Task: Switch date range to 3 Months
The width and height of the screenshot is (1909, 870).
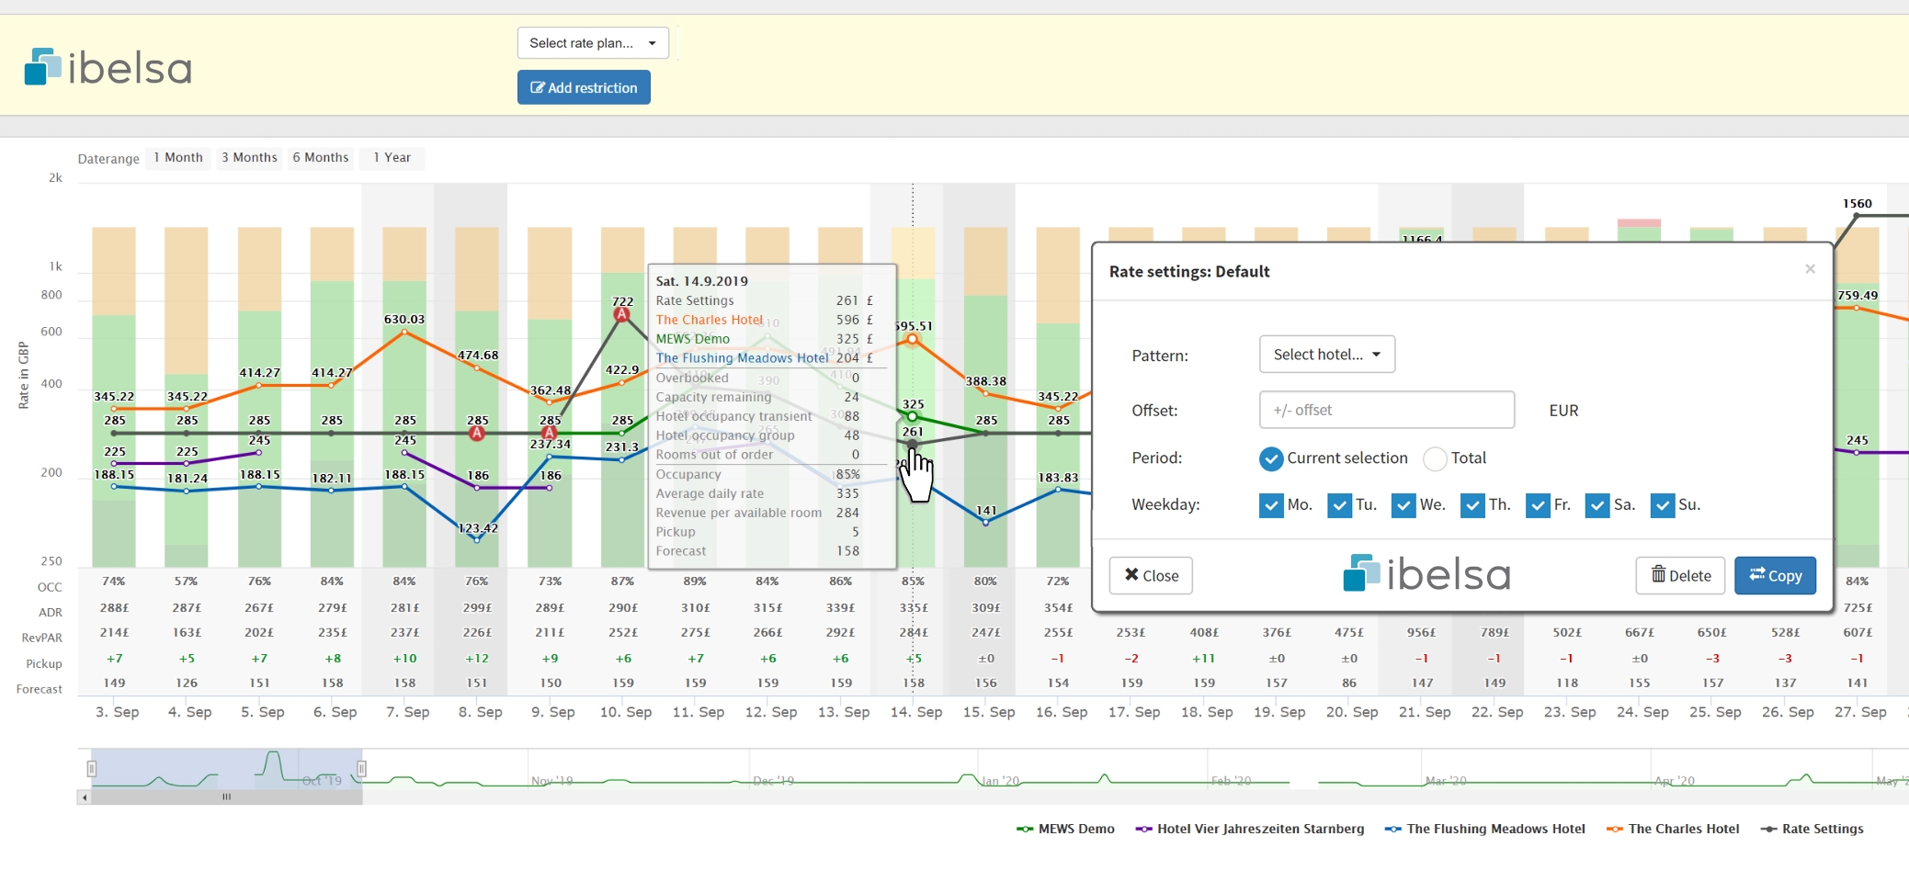Action: pyautogui.click(x=249, y=158)
